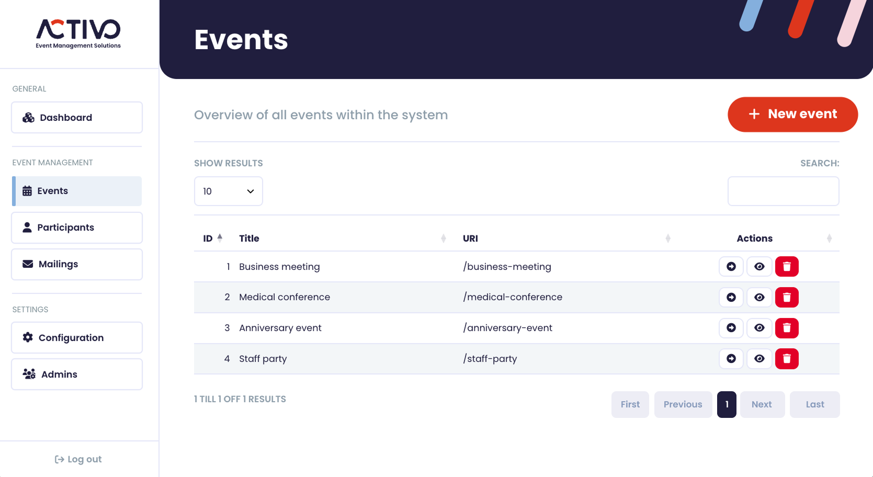The image size is (873, 477).
Task: Remove the Anniversary event with trash icon
Action: (786, 328)
